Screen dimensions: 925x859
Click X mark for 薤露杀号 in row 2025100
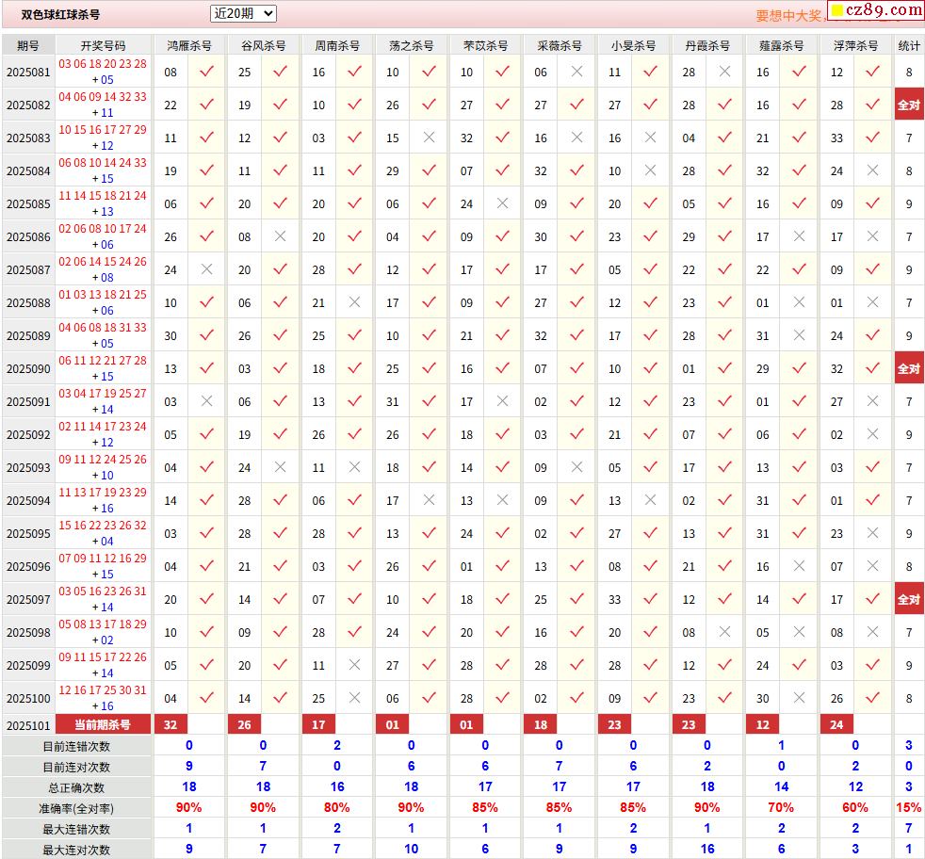tap(800, 699)
